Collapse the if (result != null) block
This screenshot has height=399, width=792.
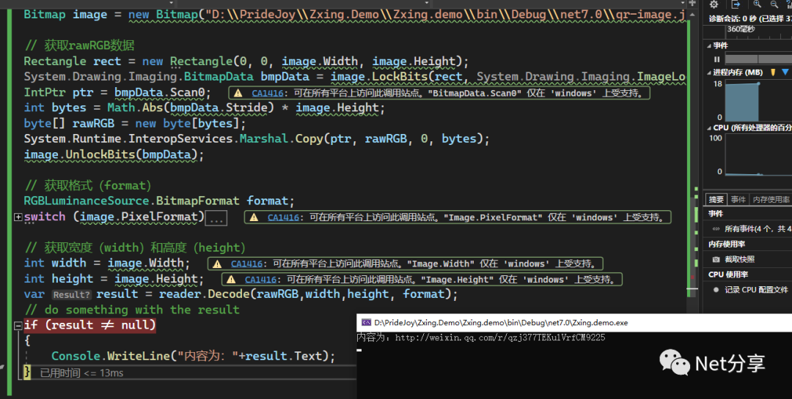18,325
